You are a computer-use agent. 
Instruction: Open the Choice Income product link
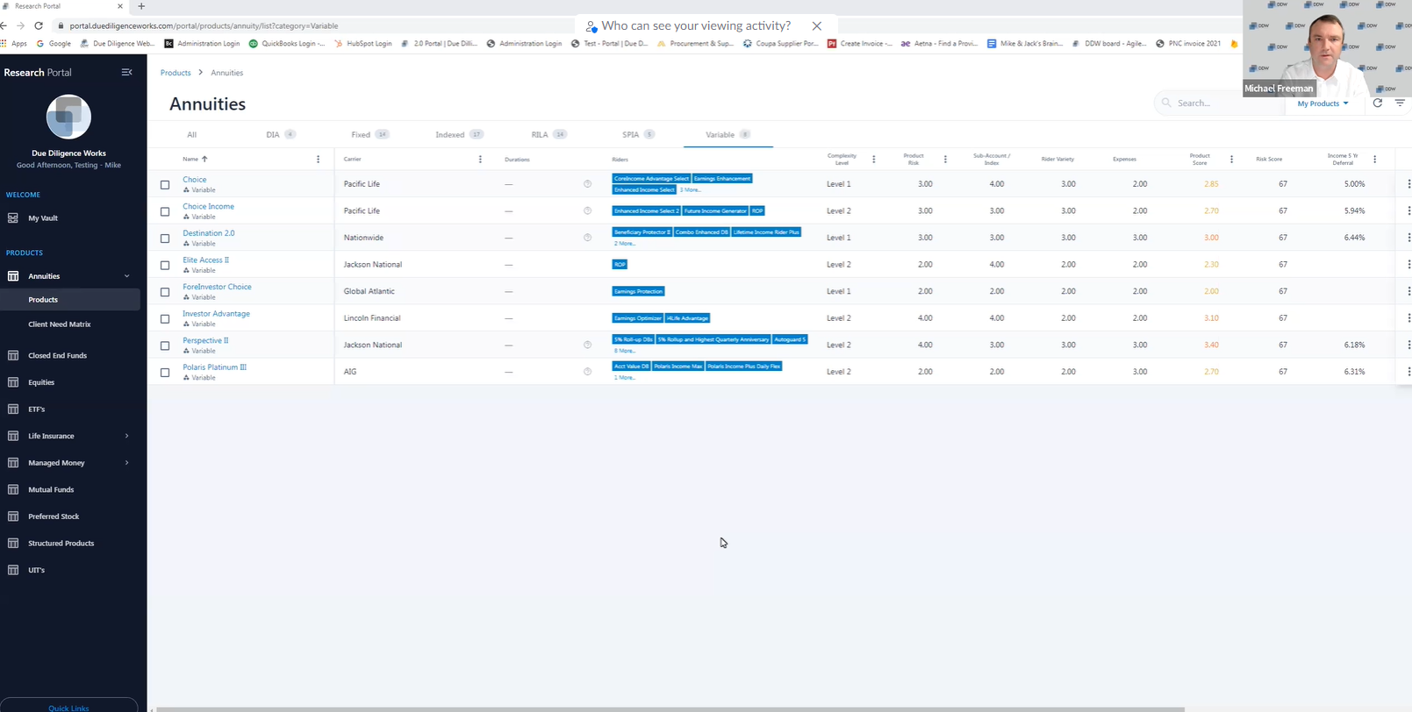(x=208, y=206)
